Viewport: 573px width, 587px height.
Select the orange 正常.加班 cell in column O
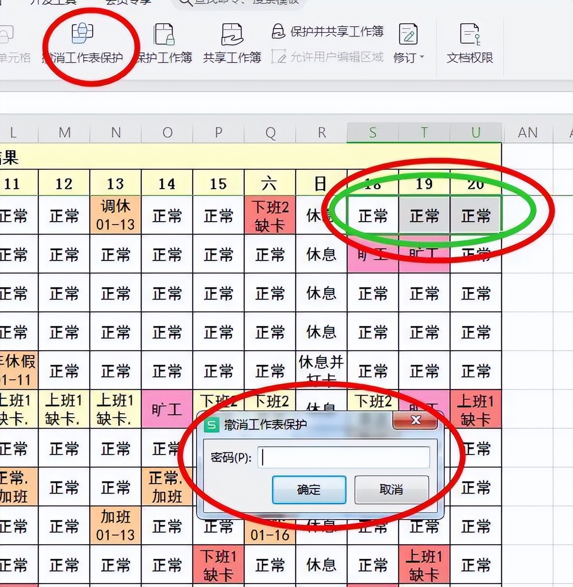pos(167,487)
